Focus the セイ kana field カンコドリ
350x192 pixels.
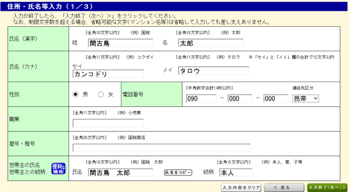(108, 74)
